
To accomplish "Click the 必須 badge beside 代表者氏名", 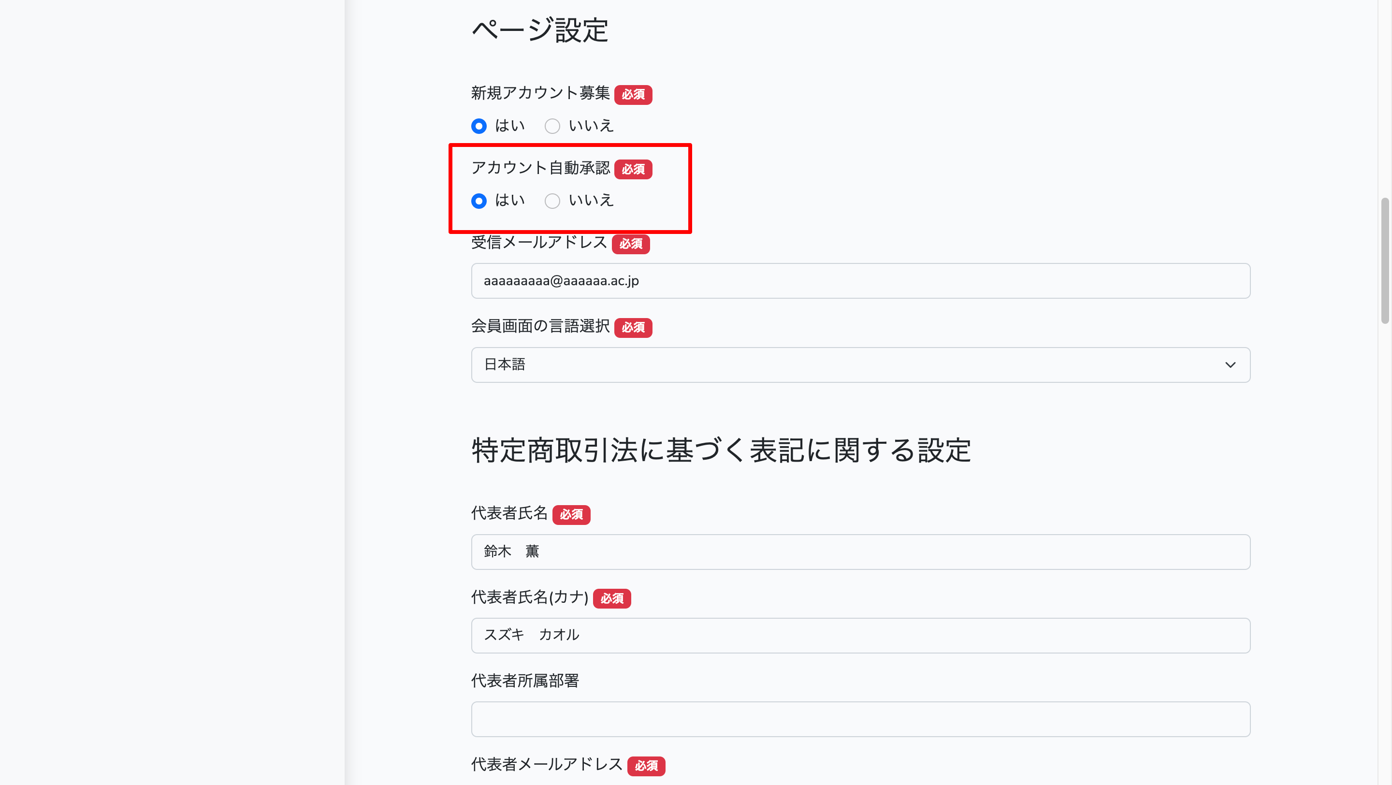I will [571, 514].
